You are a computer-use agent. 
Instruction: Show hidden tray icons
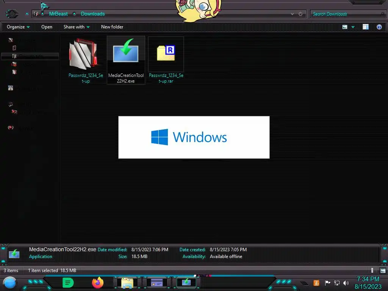click(x=304, y=283)
